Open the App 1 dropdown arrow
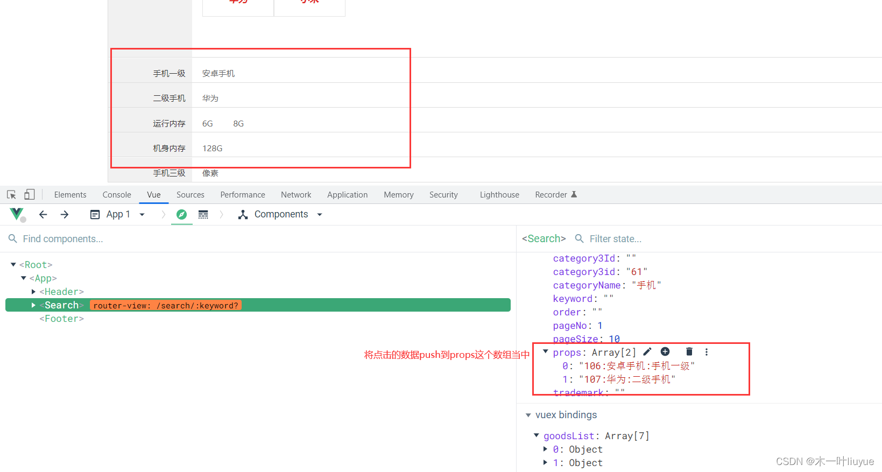882x472 pixels. click(x=142, y=214)
